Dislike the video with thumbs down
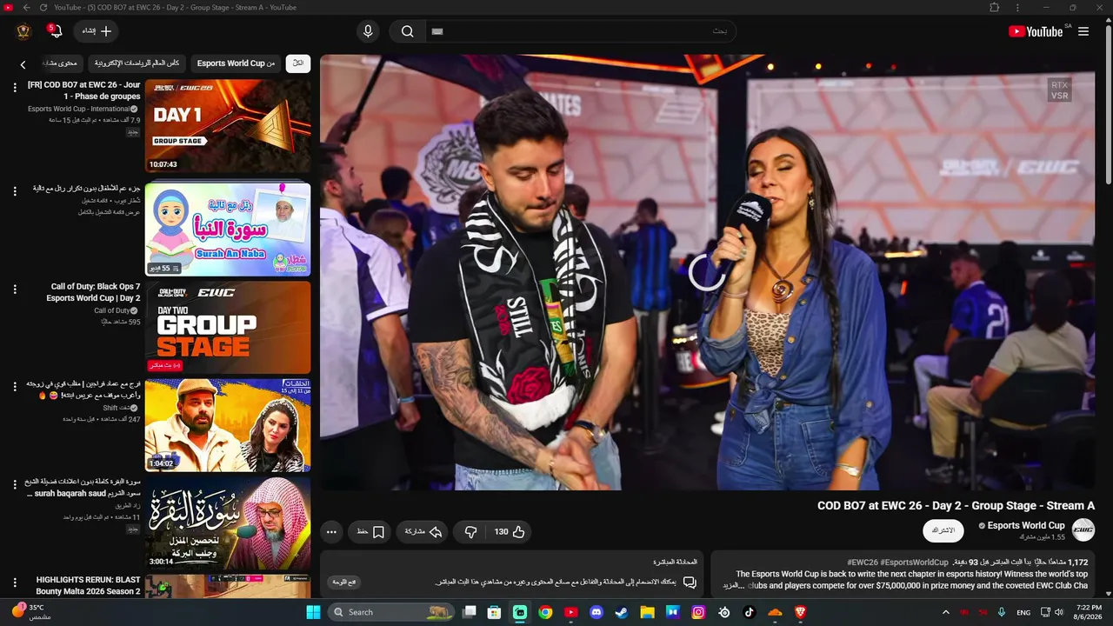The width and height of the screenshot is (1113, 626). coord(470,532)
